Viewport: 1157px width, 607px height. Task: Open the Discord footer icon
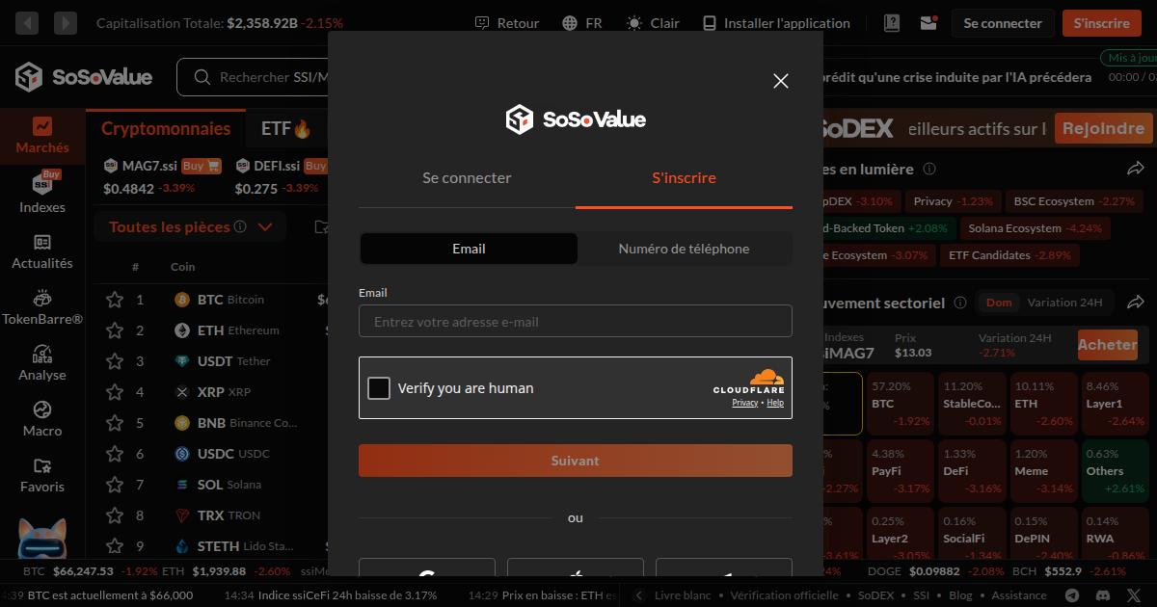point(1104,595)
